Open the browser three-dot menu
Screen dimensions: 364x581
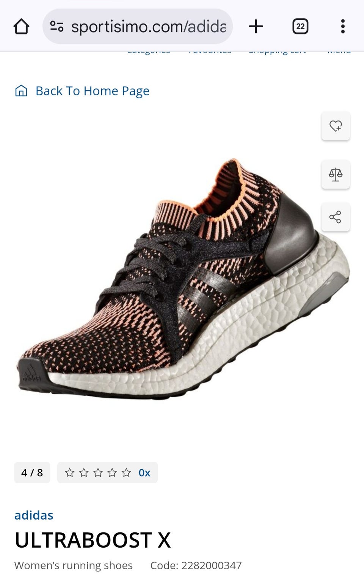343,27
